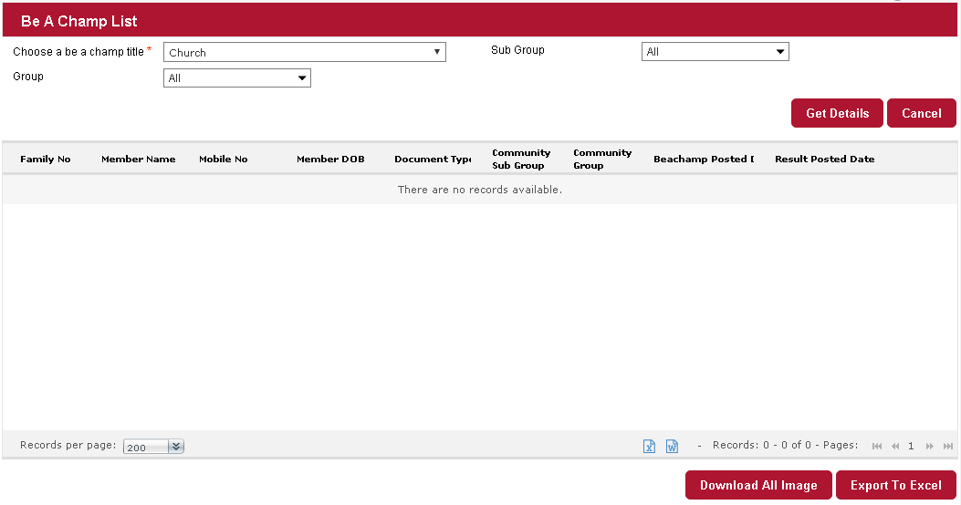Click the Excel export icon in grid footer

[x=649, y=446]
